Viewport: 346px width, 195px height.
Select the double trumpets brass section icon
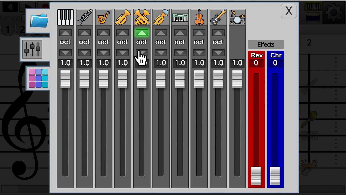142,17
